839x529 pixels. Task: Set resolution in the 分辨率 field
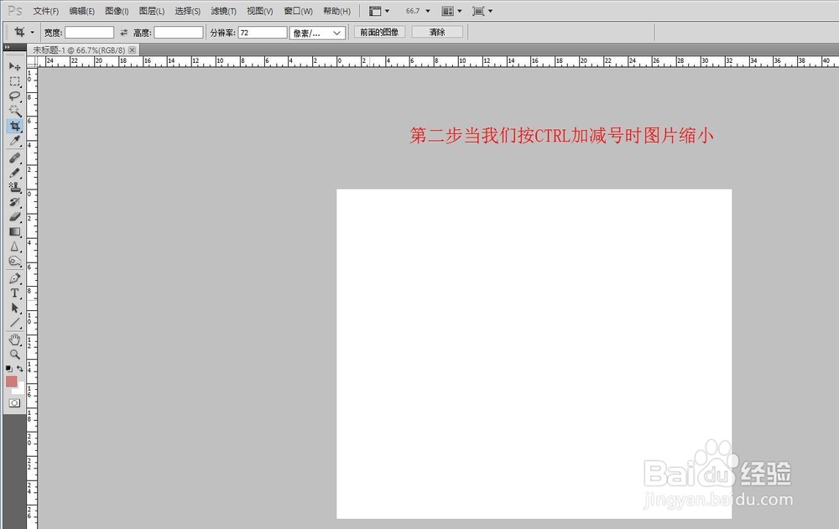coord(260,31)
